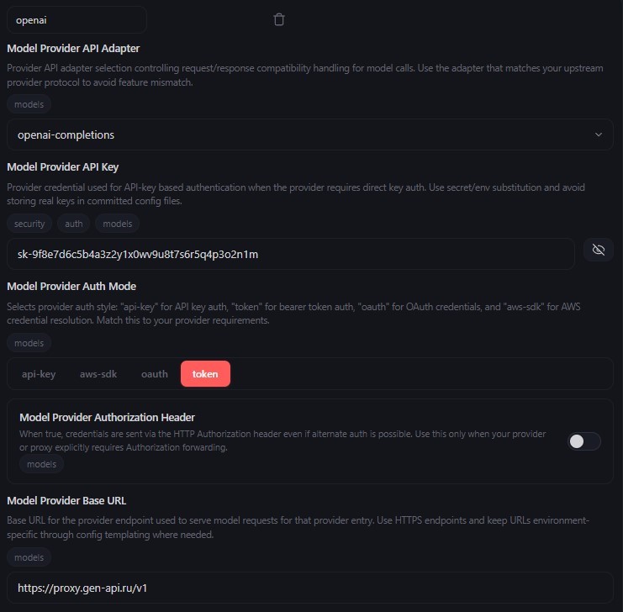The width and height of the screenshot is (623, 612).
Task: Choose the oauth auth mode
Action: pyautogui.click(x=155, y=374)
